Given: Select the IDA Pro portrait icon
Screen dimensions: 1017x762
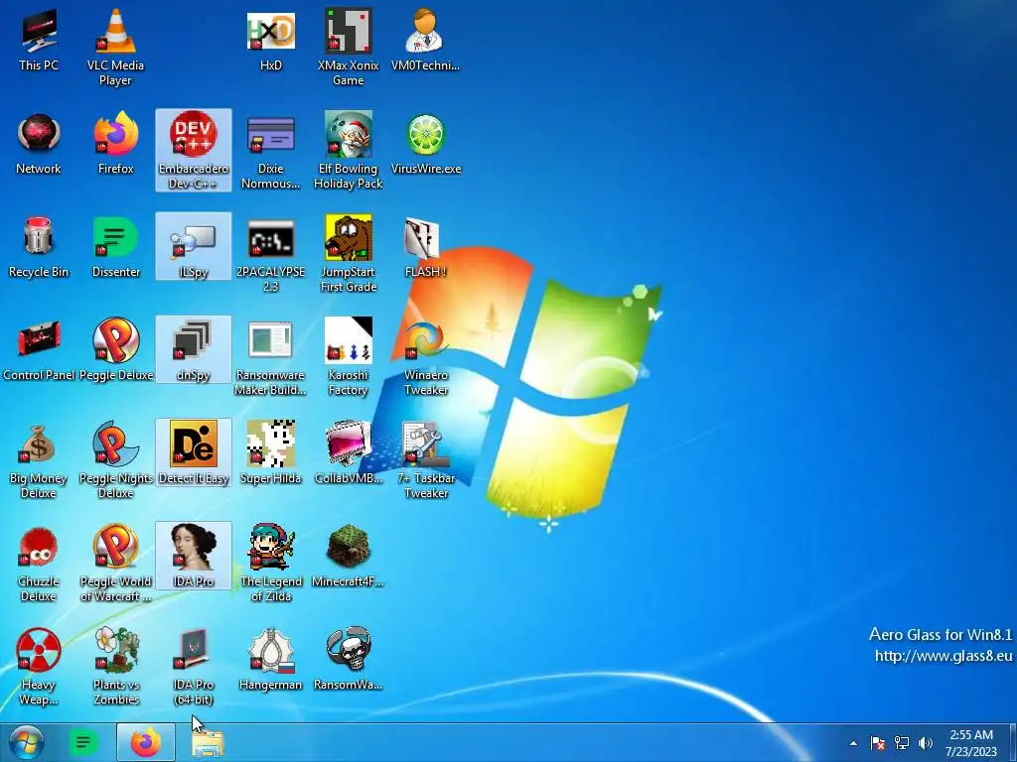Looking at the screenshot, I should pyautogui.click(x=194, y=556).
